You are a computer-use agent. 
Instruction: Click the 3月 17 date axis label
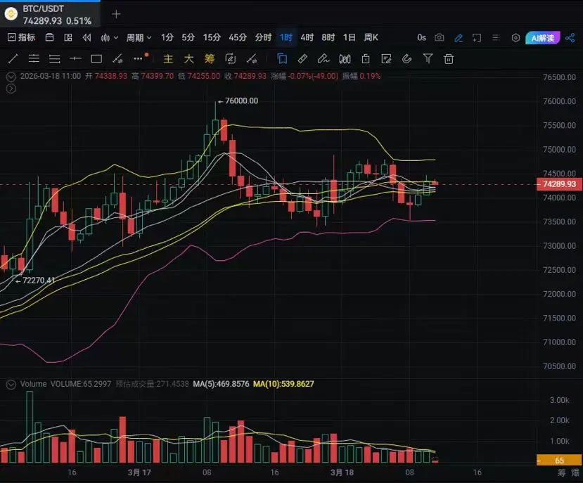(139, 472)
